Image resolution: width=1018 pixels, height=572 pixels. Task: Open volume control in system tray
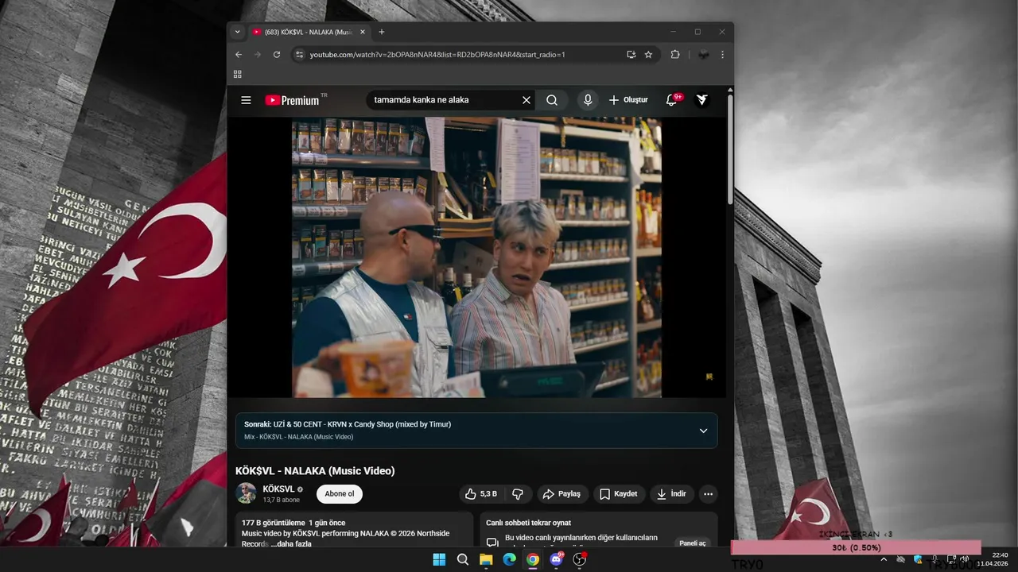tap(965, 559)
